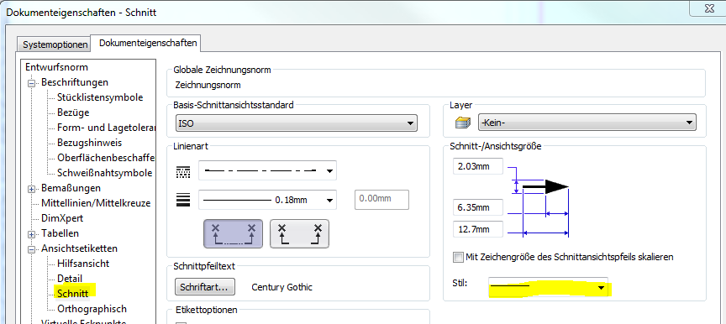Select Bemaßungen in the tree
This screenshot has width=726, height=324.
(x=71, y=188)
